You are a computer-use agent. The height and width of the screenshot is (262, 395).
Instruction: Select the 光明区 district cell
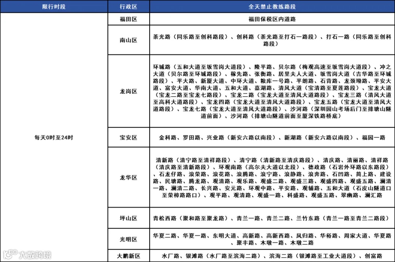128,239
